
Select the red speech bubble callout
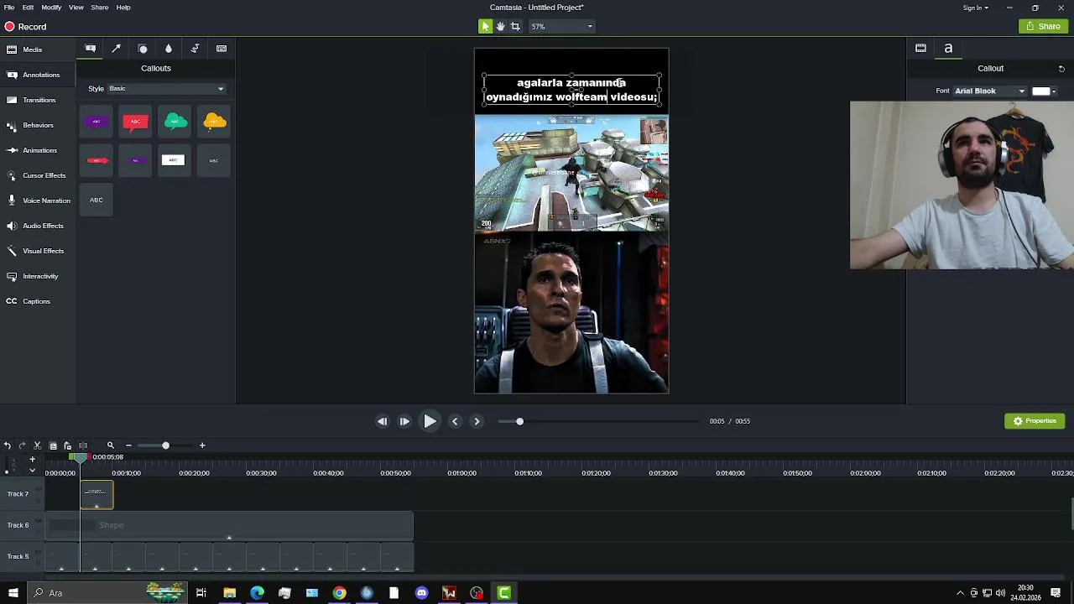[135, 122]
